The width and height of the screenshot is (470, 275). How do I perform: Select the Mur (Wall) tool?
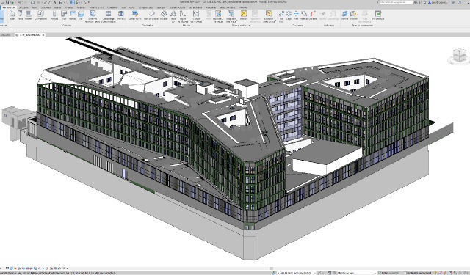pyautogui.click(x=12, y=15)
